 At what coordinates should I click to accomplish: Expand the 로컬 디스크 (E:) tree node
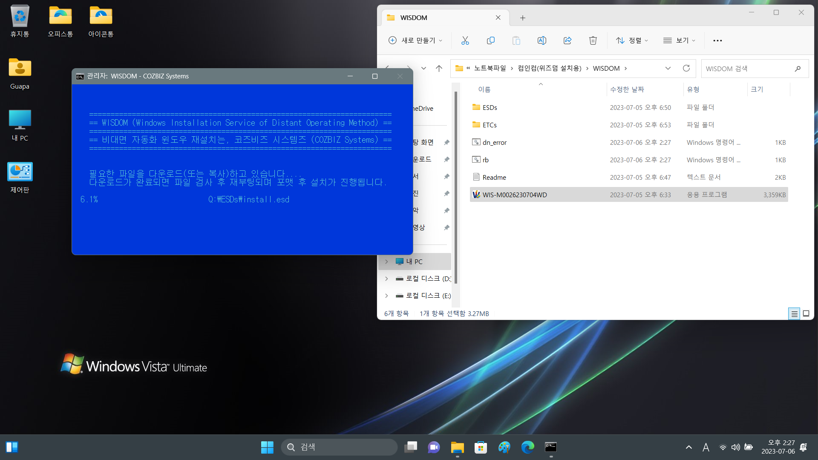coord(386,296)
